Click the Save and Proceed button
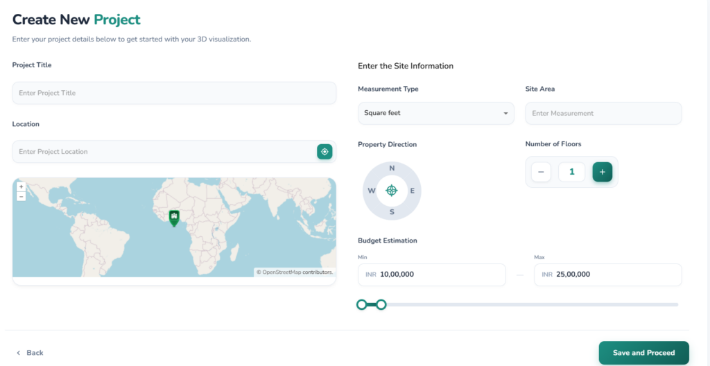The image size is (710, 366). tap(643, 353)
